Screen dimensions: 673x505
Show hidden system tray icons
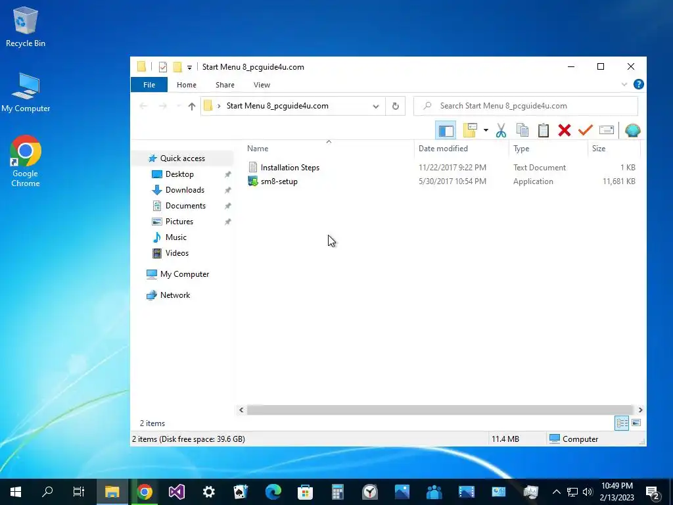[x=556, y=492]
